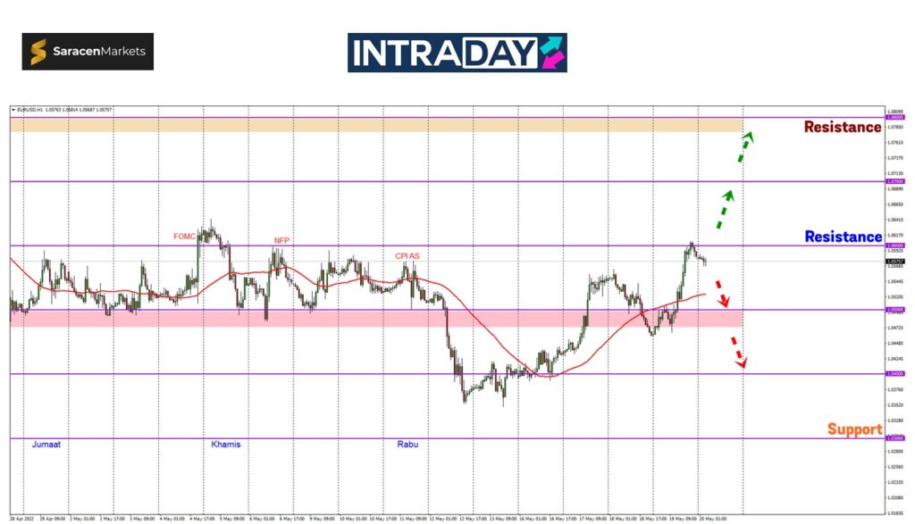Click the lower red dashed arrow
This screenshot has width=915, height=524.
[738, 353]
